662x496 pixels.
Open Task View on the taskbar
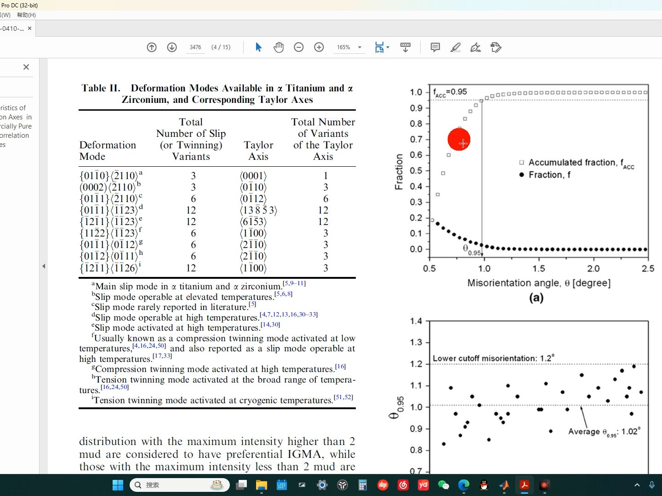[241, 485]
